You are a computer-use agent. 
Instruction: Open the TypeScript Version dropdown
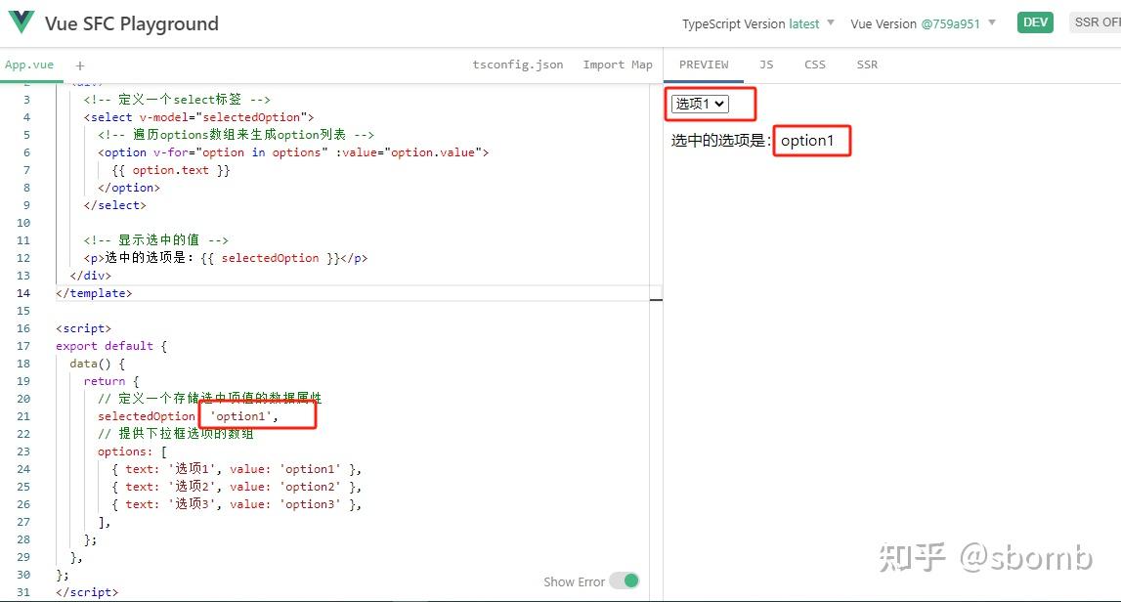coord(757,23)
